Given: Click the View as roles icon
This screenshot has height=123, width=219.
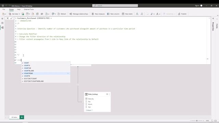Looking at the screenshot, I should click(x=142, y=14).
